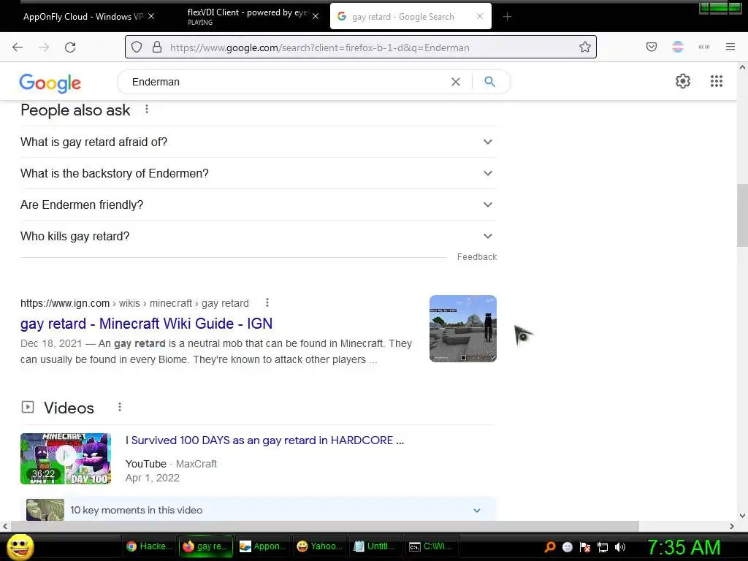This screenshot has height=561, width=748.
Task: Expand the question starting 'Who kills'
Action: tap(259, 236)
